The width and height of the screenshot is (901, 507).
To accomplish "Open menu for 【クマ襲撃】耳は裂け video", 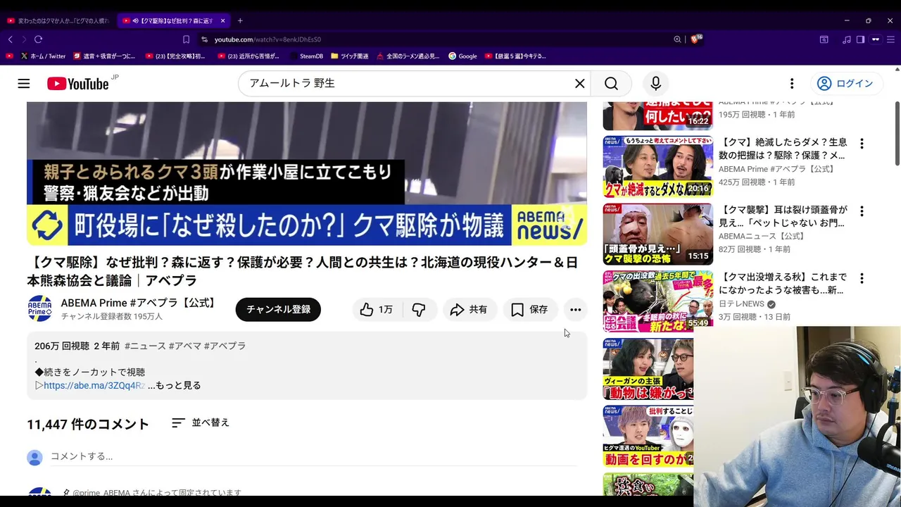I will click(862, 211).
